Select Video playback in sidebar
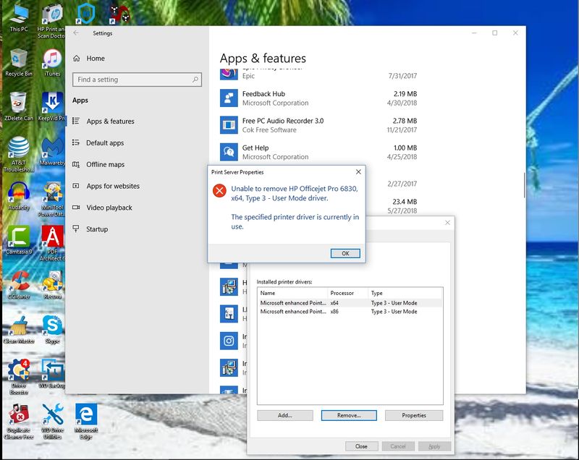Image resolution: width=579 pixels, height=460 pixels. (109, 208)
